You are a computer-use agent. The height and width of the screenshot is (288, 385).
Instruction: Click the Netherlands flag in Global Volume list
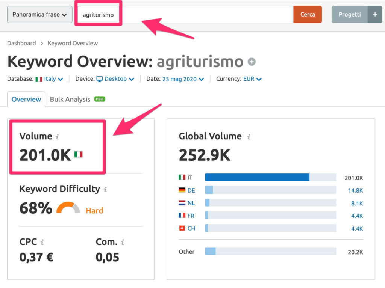pyautogui.click(x=182, y=203)
